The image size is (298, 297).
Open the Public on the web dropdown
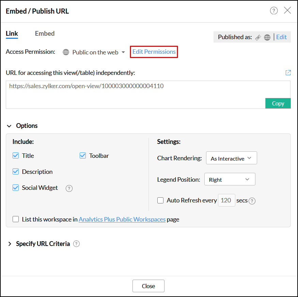pos(94,52)
